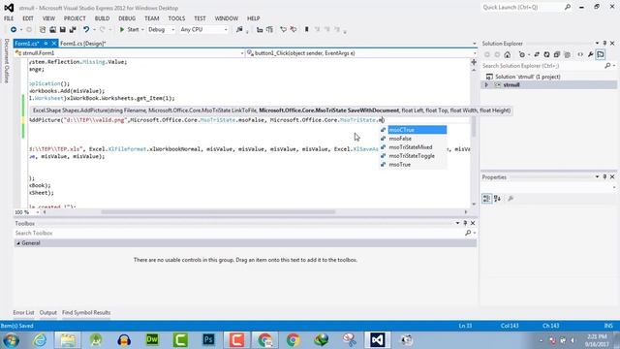Screen dimensions: 620x349
Task: Toggle auto-hide pin on Solution Explorer
Action: point(604,43)
